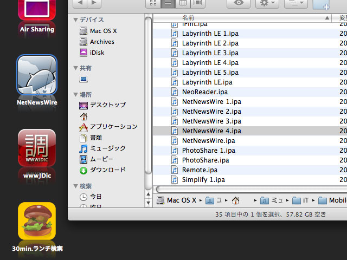Open 書類 documents folder in sidebar

[x=91, y=138]
